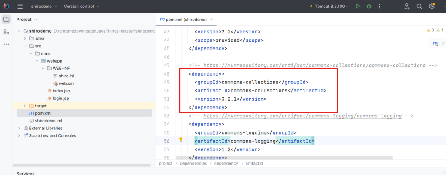The width and height of the screenshot is (446, 175).
Task: Open the Version control dropdown
Action: pyautogui.click(x=81, y=7)
